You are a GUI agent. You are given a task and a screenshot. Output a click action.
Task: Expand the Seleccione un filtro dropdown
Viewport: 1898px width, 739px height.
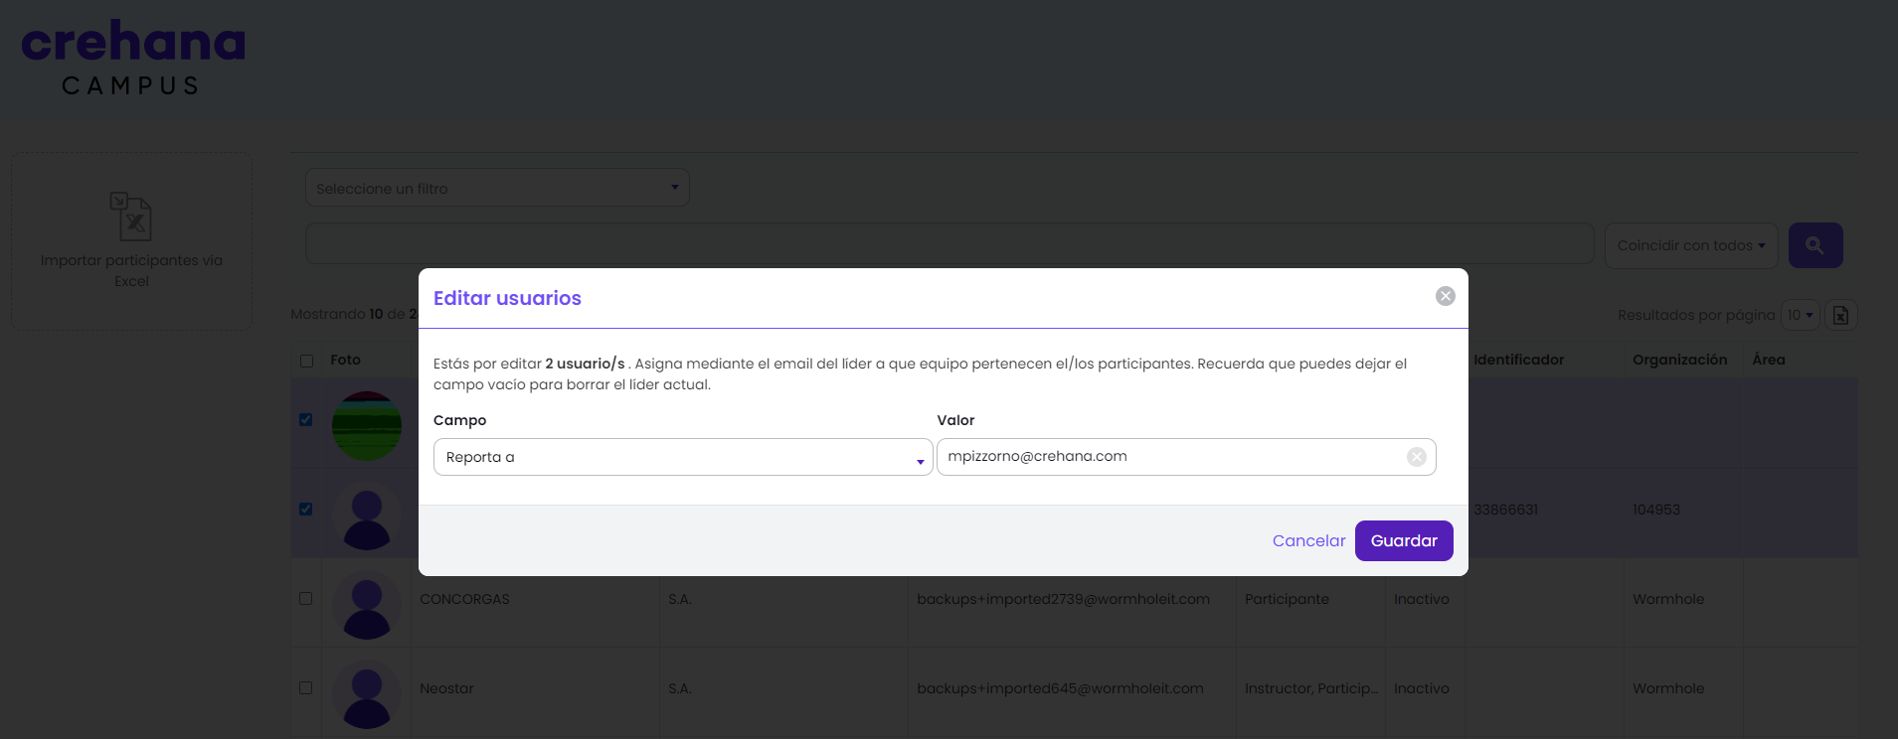[497, 188]
